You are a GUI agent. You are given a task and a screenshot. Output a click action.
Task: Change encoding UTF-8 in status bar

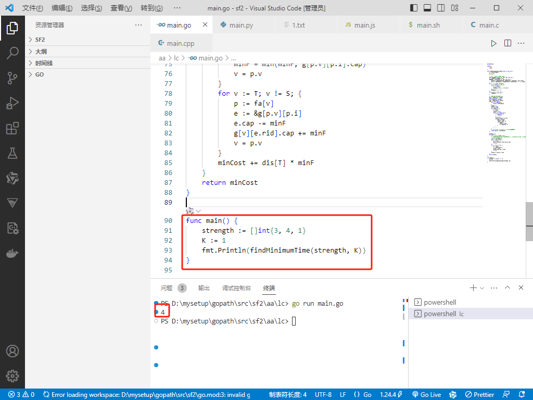pyautogui.click(x=323, y=395)
